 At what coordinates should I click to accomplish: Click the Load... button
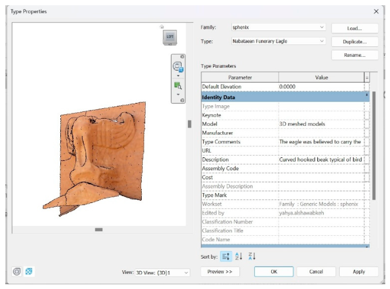click(355, 28)
